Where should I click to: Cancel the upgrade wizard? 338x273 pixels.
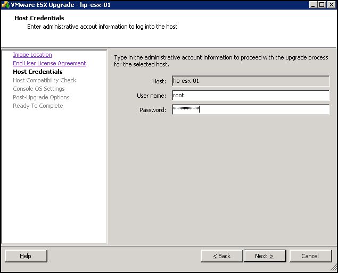310,256
